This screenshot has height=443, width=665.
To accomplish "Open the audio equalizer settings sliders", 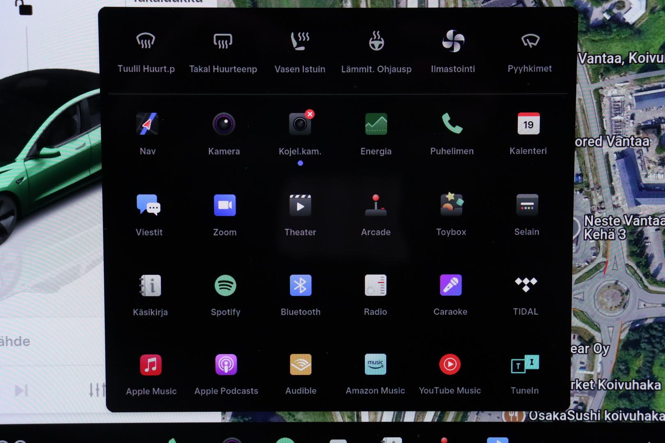I will click(96, 390).
